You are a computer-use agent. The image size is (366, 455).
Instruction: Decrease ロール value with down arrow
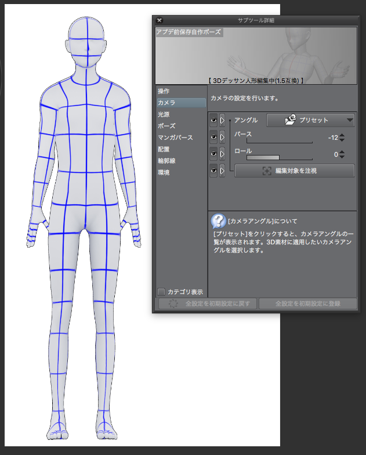tap(342, 157)
